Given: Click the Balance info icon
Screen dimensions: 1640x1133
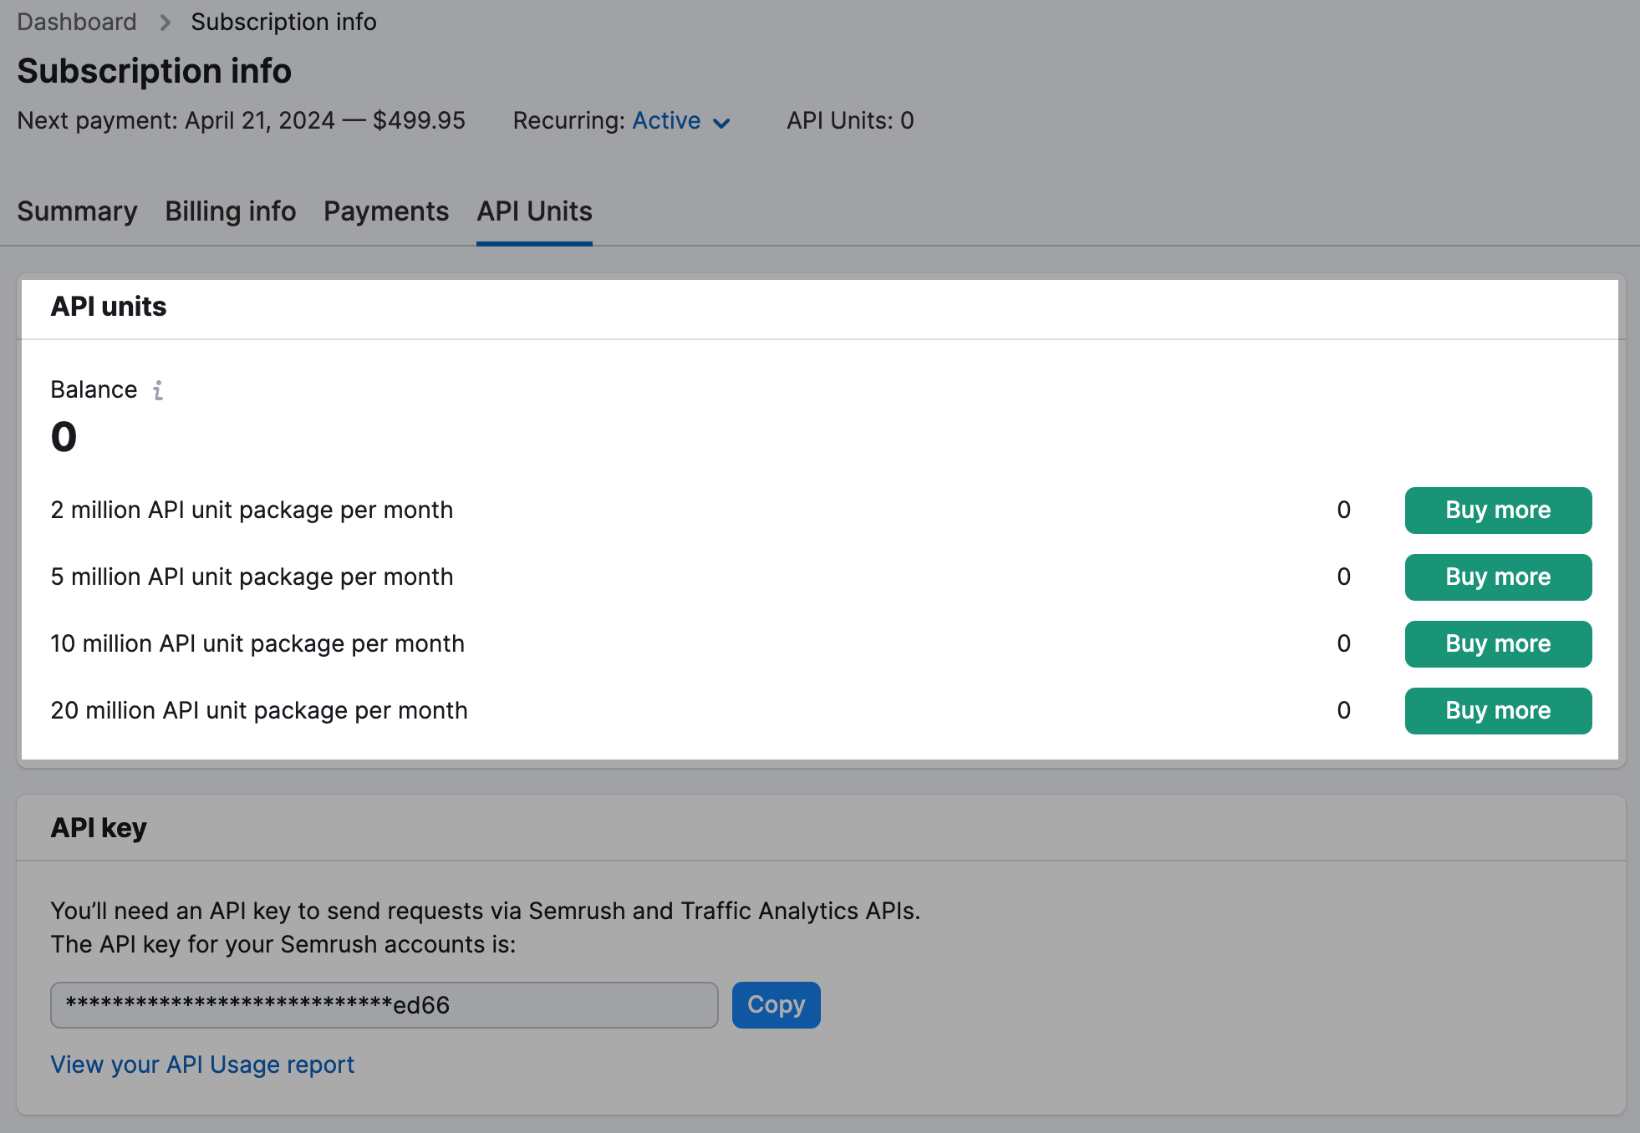Looking at the screenshot, I should coord(157,389).
